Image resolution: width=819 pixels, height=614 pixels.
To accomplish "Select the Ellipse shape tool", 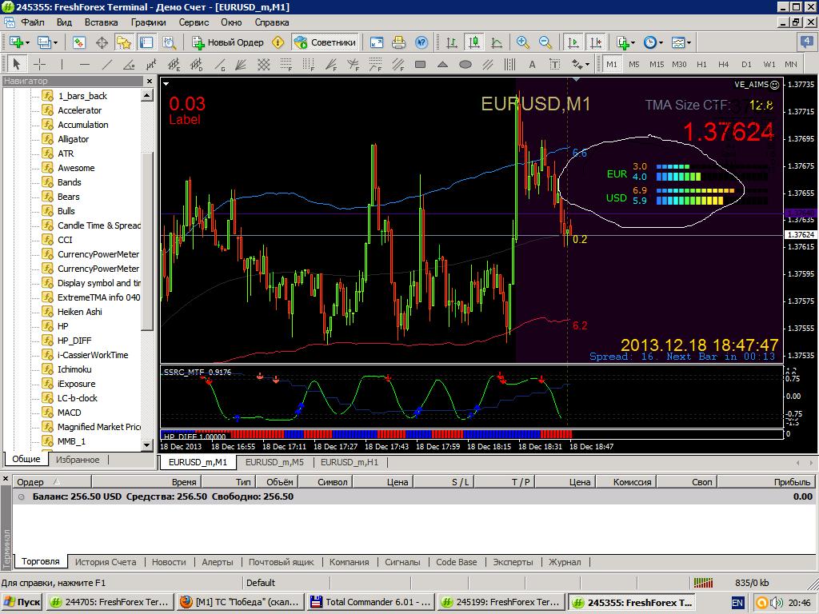I will tap(465, 64).
